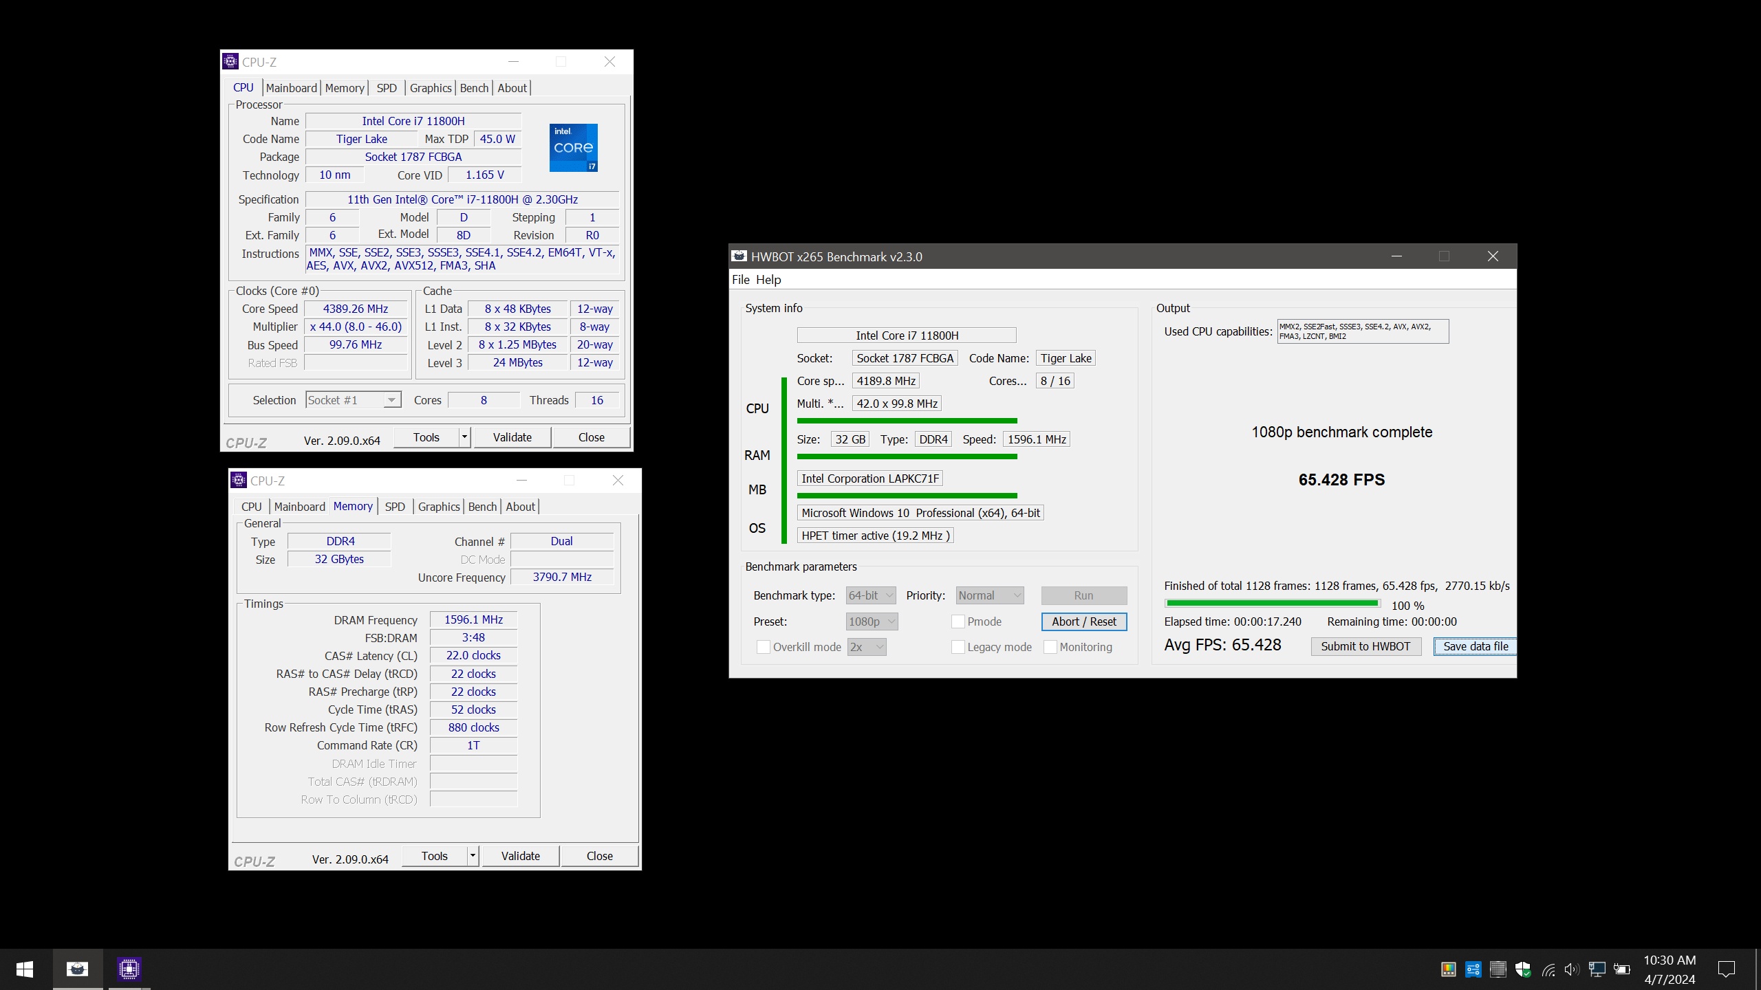Close the CPU-Z Memory tab window via X
This screenshot has width=1761, height=990.
tap(618, 481)
